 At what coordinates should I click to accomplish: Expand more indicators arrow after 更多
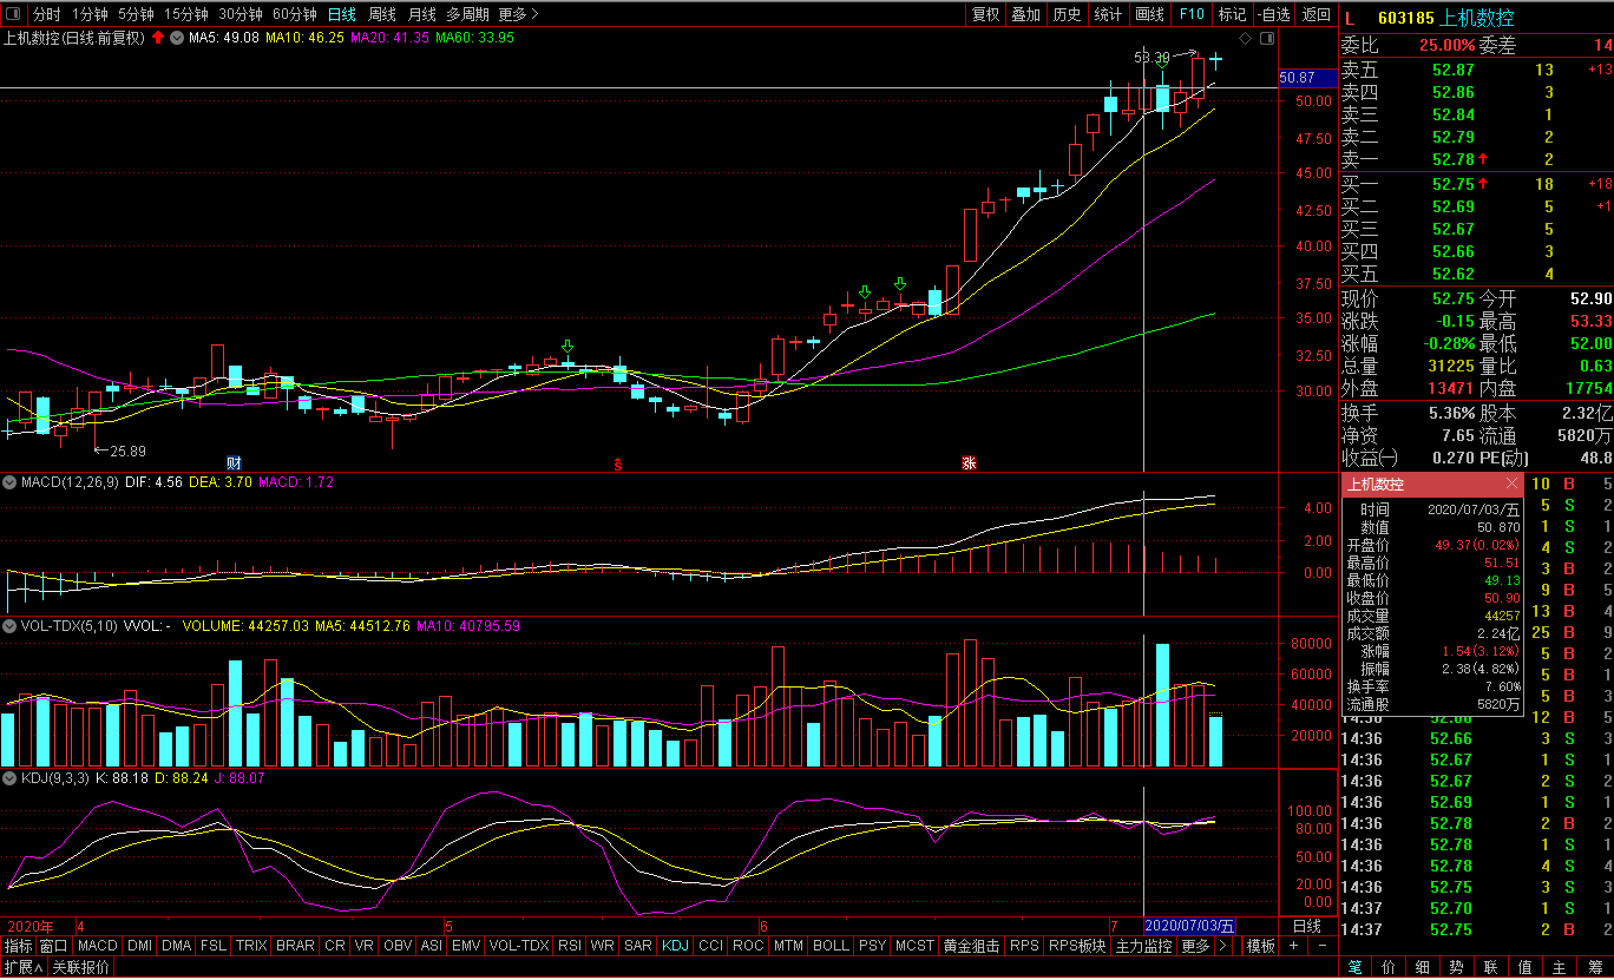point(1222,946)
